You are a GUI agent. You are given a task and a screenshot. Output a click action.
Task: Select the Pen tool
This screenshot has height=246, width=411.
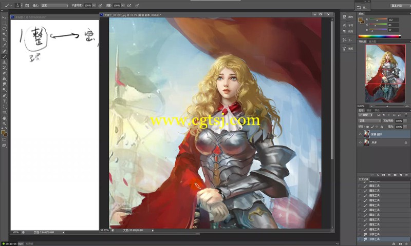click(x=4, y=95)
